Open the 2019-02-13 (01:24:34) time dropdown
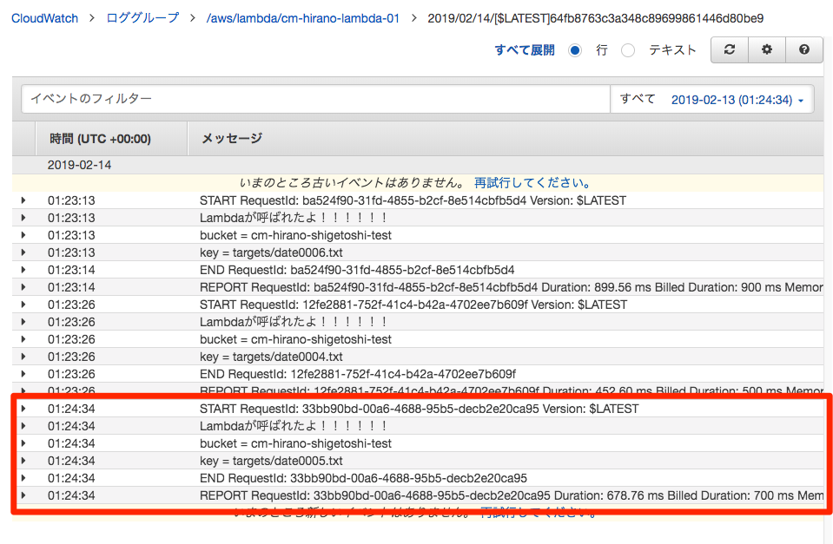 [737, 100]
